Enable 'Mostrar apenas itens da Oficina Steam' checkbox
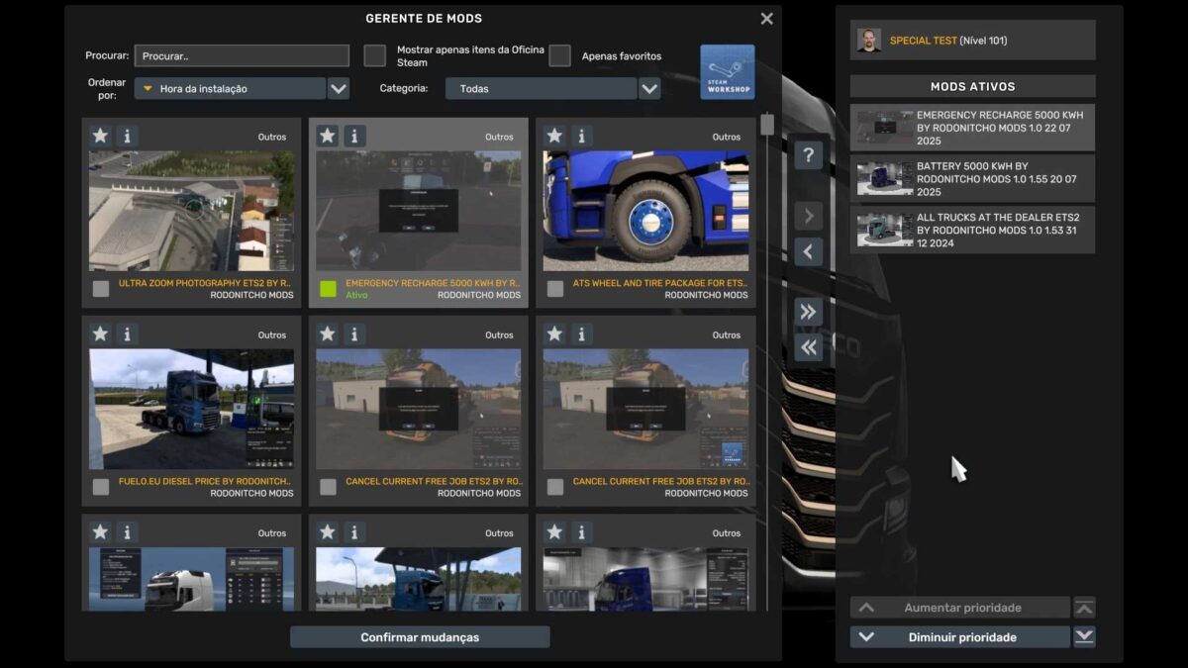 click(x=375, y=55)
